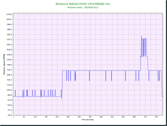Click the x-axis value 781
The width and height of the screenshot is (167, 126).
pyautogui.click(x=156, y=117)
